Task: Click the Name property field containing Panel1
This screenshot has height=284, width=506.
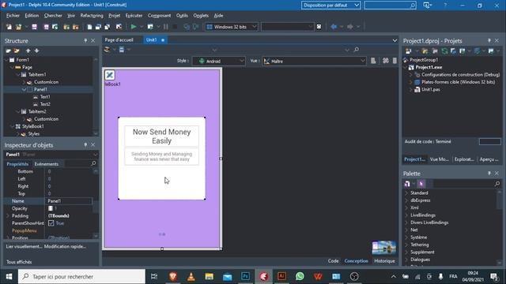Action: click(x=69, y=201)
